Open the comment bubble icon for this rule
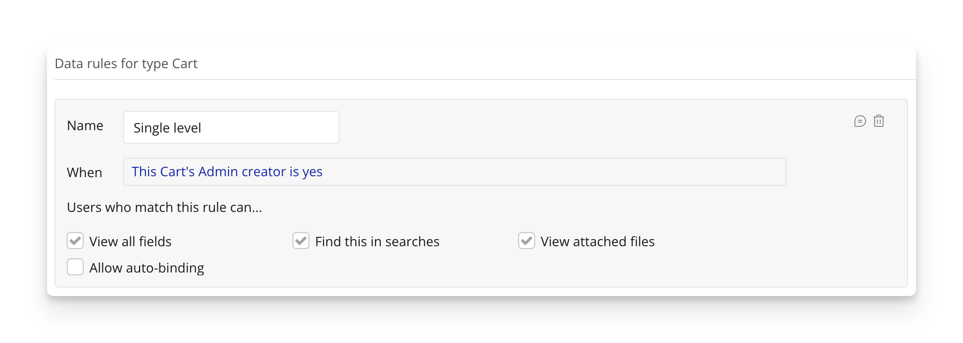This screenshot has width=963, height=343. pyautogui.click(x=860, y=121)
